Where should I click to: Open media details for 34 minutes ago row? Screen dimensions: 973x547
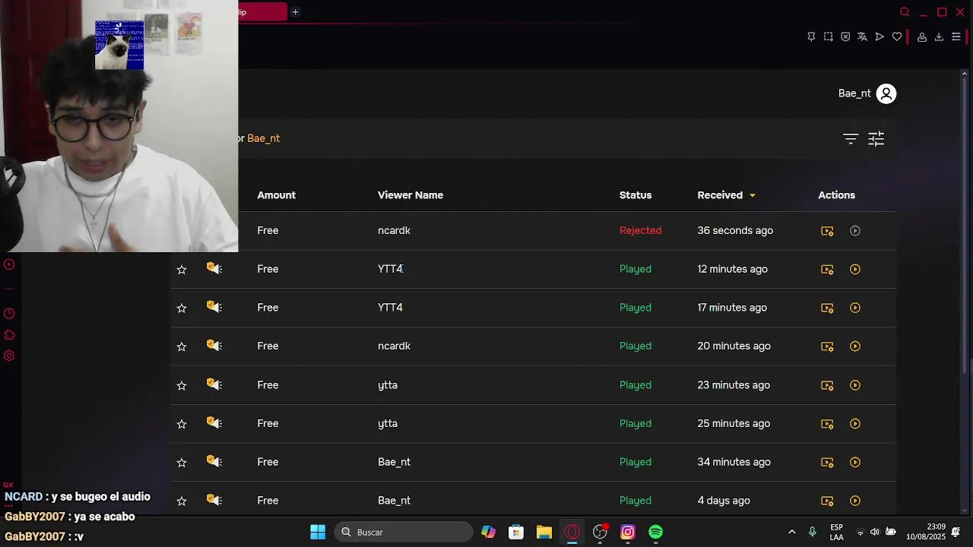(828, 463)
